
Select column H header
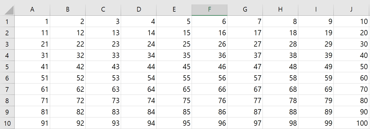[280, 9]
